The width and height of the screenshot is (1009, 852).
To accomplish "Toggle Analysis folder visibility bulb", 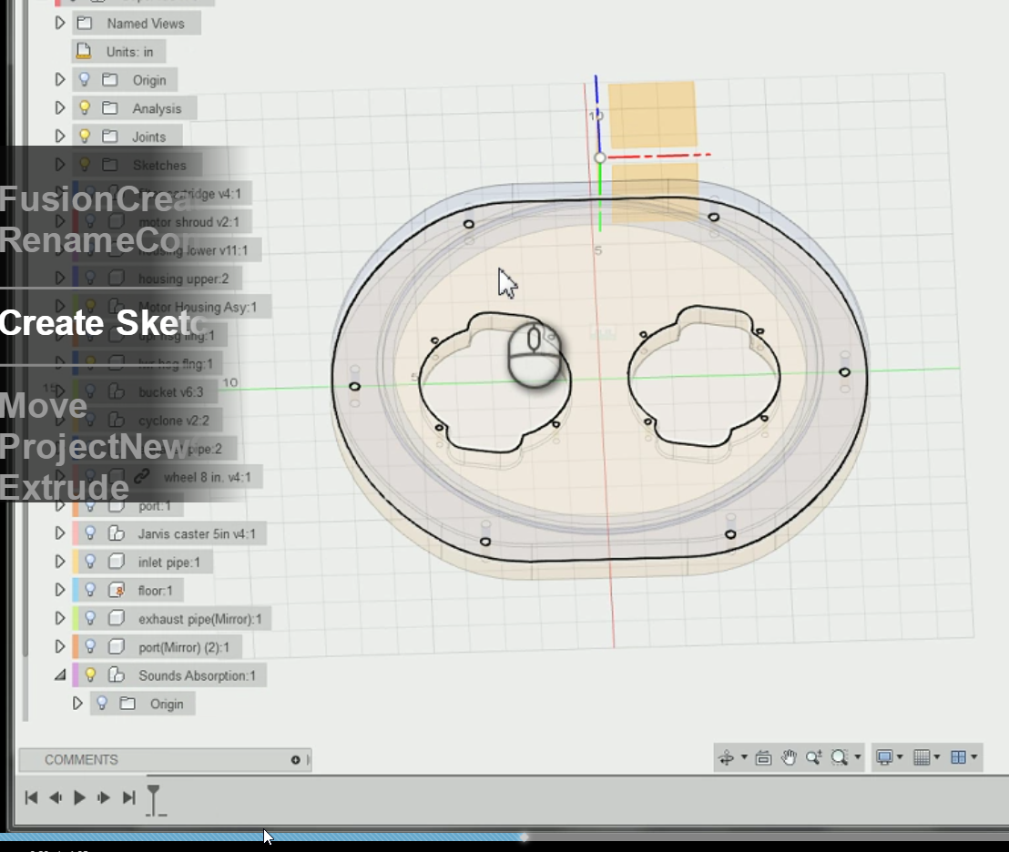I will point(85,108).
